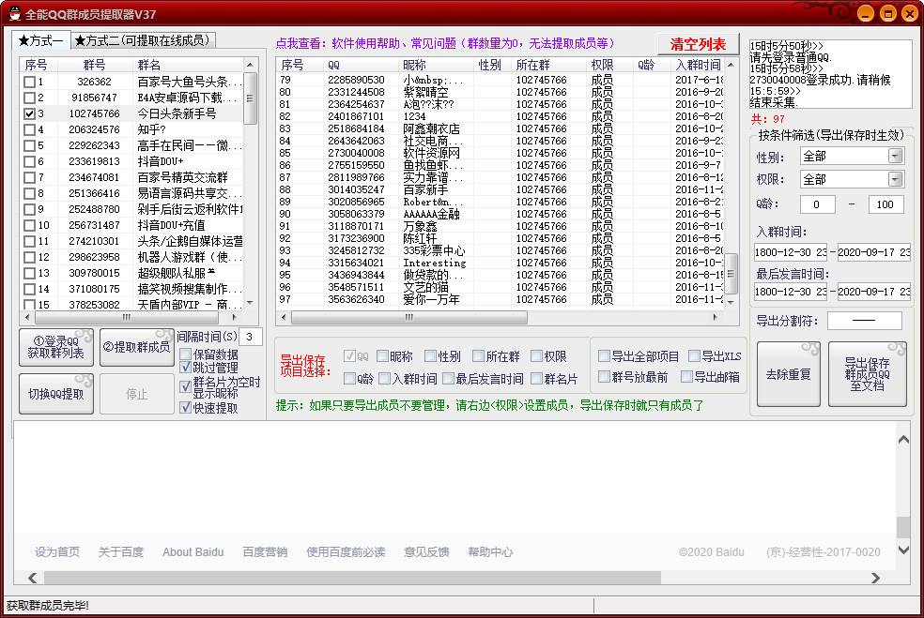Toggle the 导出XLS export option
Image resolution: width=924 pixels, height=618 pixels.
pos(694,356)
